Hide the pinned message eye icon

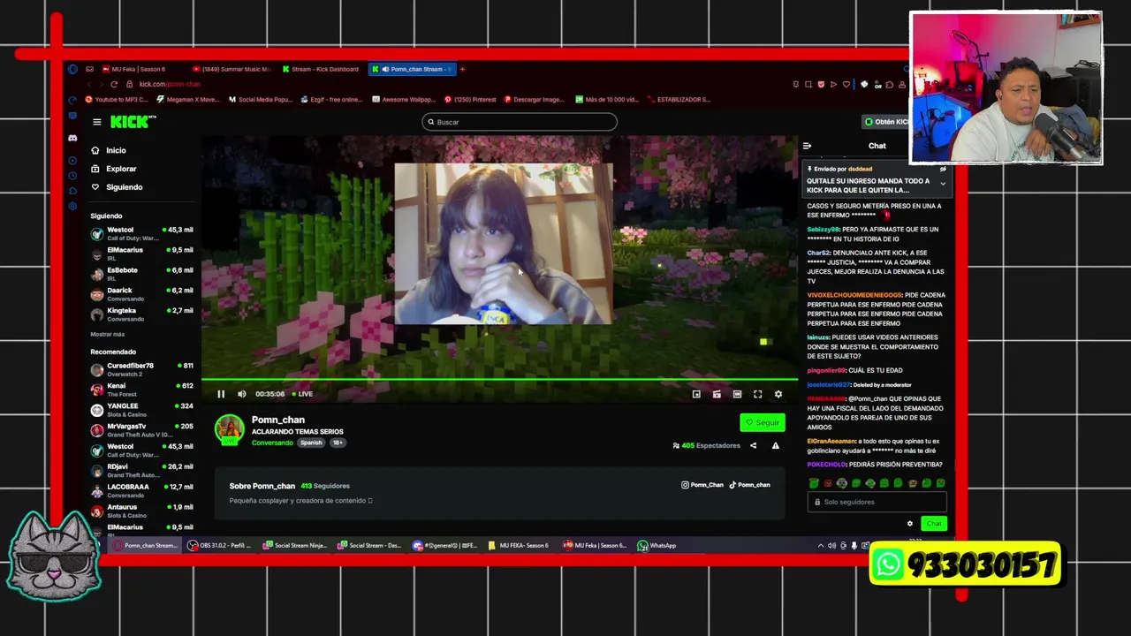(x=943, y=169)
